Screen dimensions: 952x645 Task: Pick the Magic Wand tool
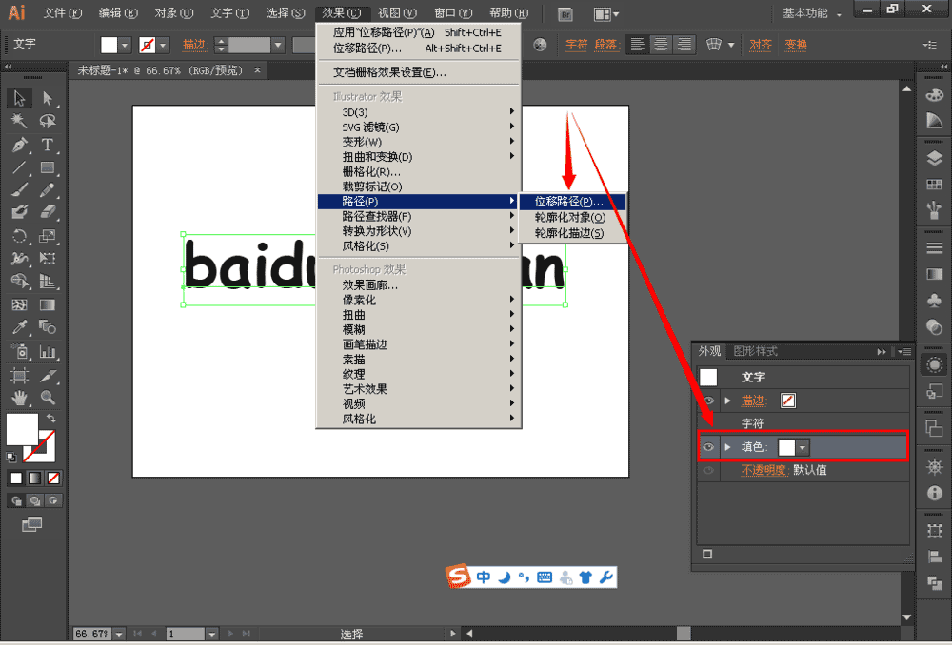point(19,121)
